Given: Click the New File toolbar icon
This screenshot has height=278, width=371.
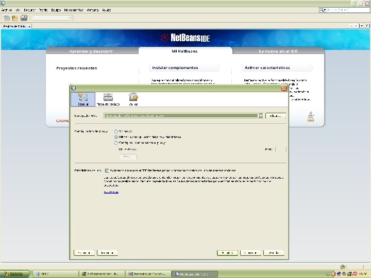Looking at the screenshot, I should pos(7,18).
